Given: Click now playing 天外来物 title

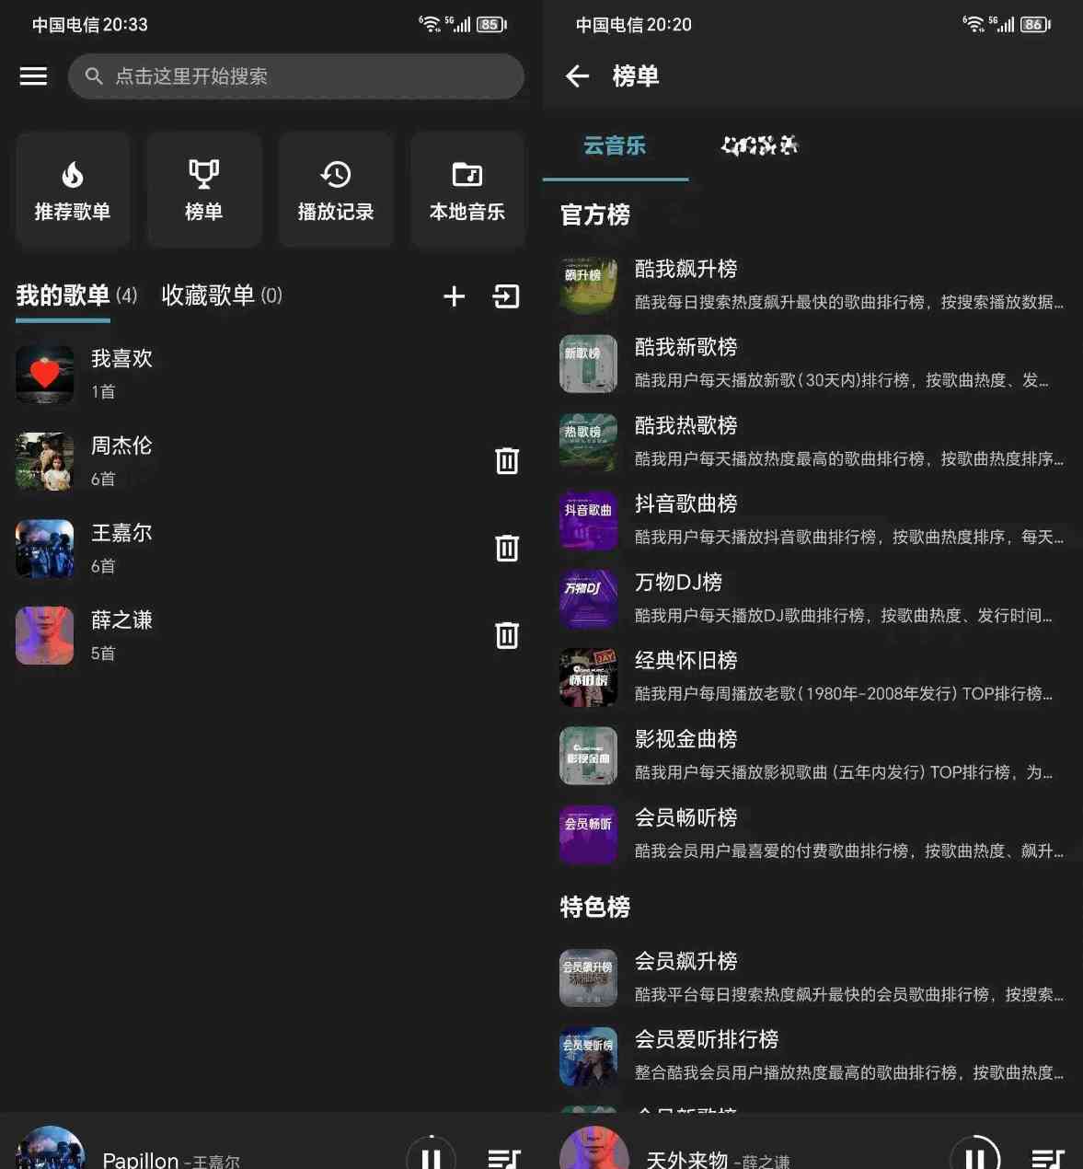Looking at the screenshot, I should (686, 1160).
